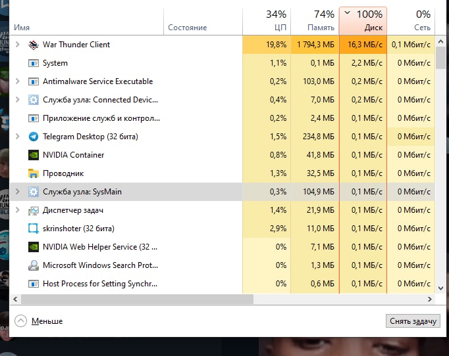Click the Диспетчер задач process icon

(x=34, y=210)
